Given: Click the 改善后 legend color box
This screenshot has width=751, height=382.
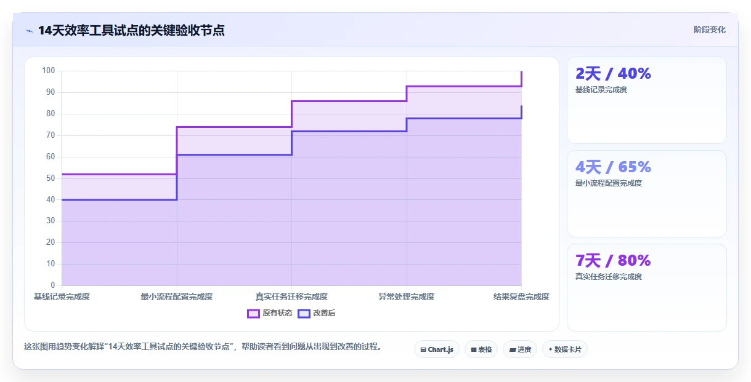Looking at the screenshot, I should point(304,313).
